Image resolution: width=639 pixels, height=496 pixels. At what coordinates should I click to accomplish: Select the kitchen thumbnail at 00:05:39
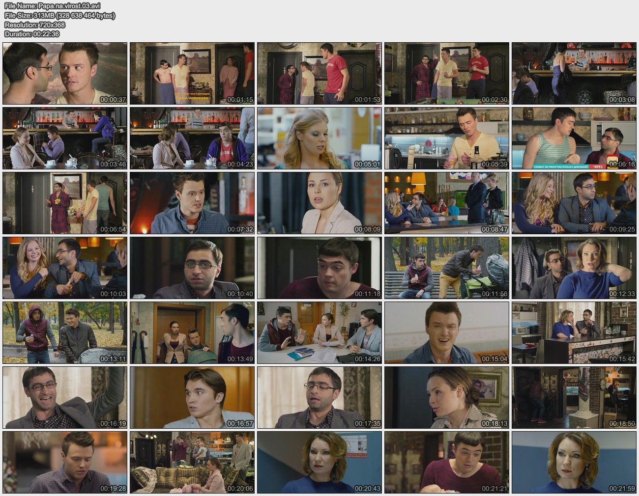click(x=446, y=138)
